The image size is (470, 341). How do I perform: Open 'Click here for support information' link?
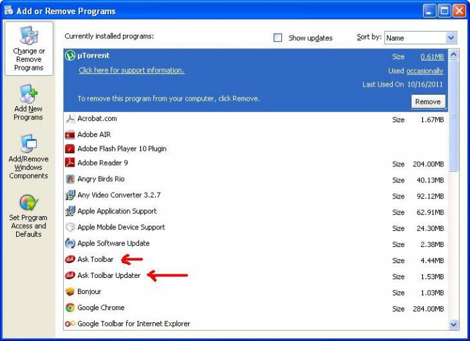tap(132, 70)
